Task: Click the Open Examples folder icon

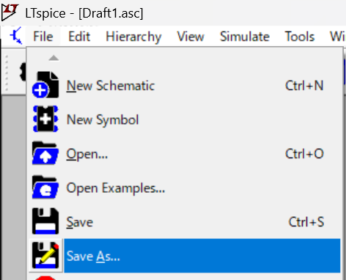Action: pos(45,187)
